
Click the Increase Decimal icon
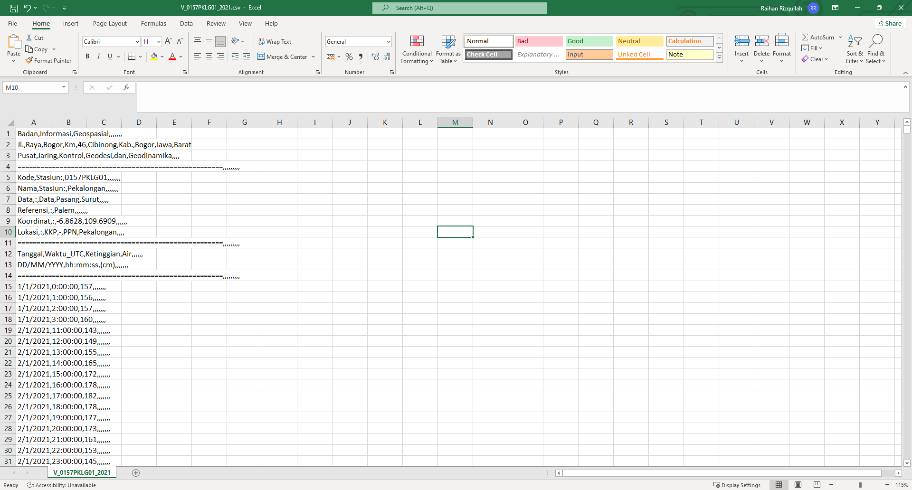click(375, 57)
